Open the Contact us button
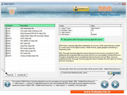Image resolution: width=127 pixels, height=95 pixels. (81, 9)
